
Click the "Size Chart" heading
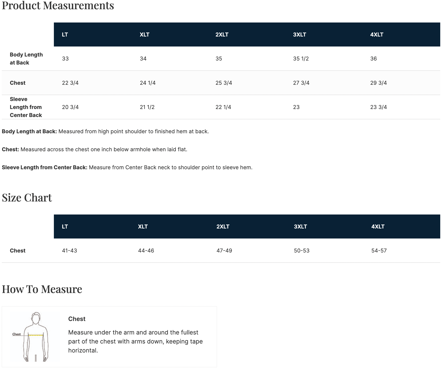pyautogui.click(x=27, y=197)
